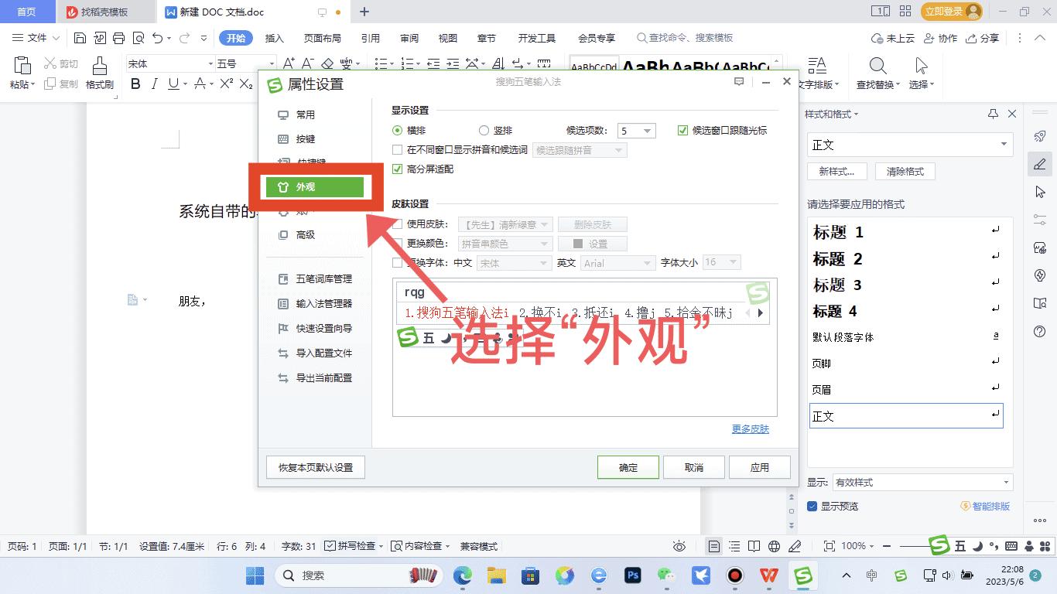This screenshot has width=1057, height=594.
Task: Click the Print icon in quick access toolbar
Action: [x=118, y=37]
